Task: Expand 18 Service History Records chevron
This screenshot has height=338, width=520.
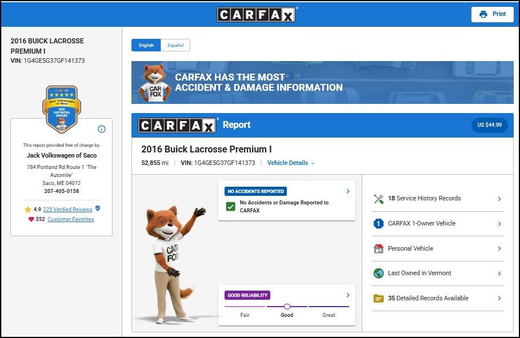Action: (x=499, y=199)
